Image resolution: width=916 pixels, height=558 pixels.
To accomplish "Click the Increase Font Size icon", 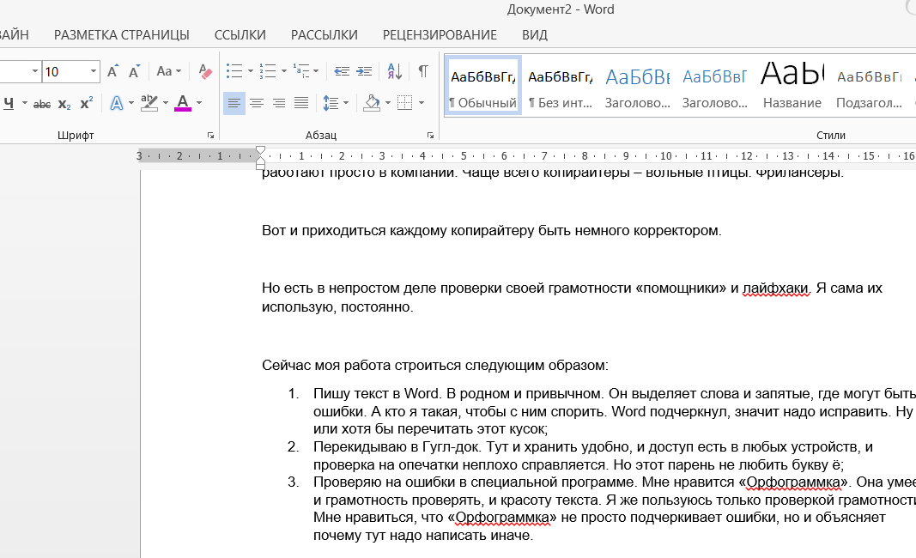I will pyautogui.click(x=111, y=71).
